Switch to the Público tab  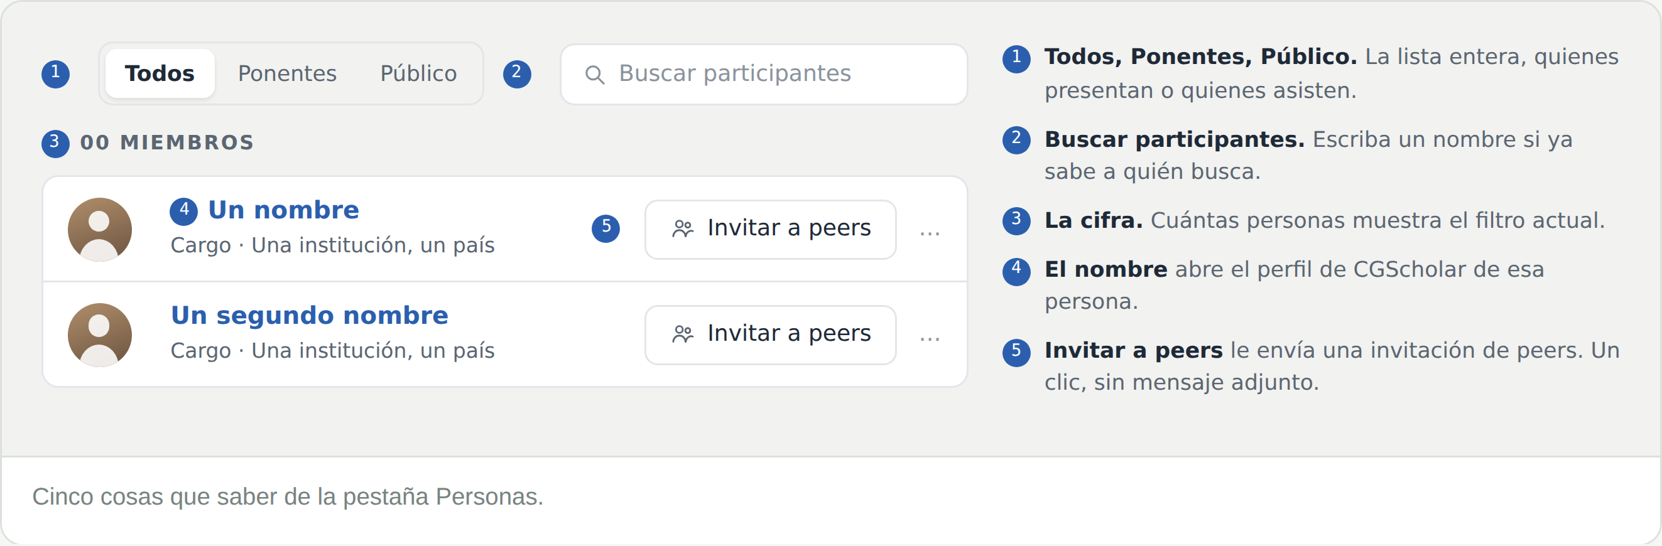418,73
